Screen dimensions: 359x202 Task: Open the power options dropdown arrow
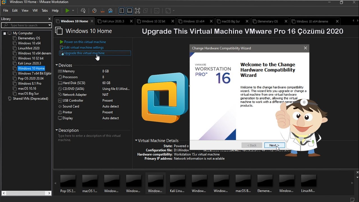click(73, 11)
